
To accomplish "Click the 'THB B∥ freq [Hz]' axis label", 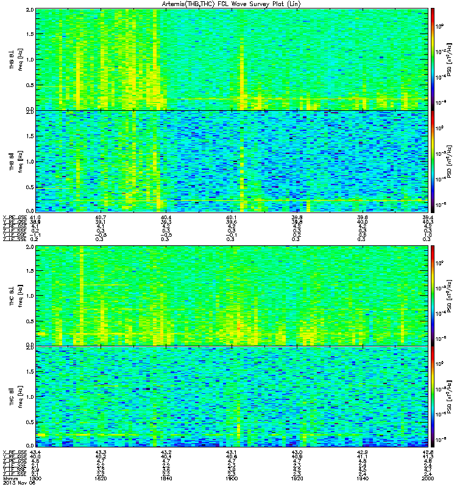I will tap(16, 161).
